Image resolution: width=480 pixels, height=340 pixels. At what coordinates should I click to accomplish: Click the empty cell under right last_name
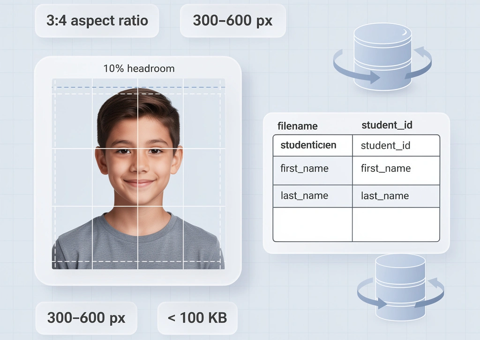tap(396, 225)
